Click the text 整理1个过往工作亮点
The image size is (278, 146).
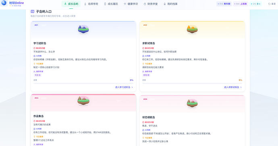coord(44,140)
